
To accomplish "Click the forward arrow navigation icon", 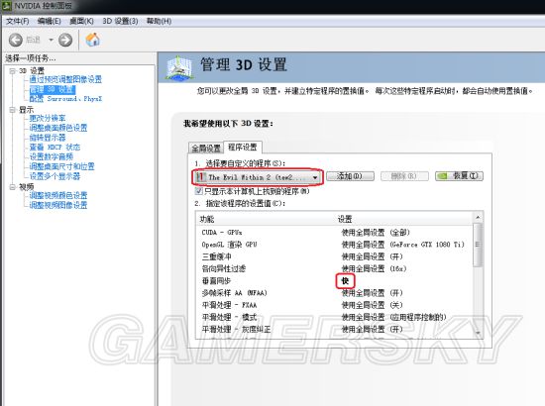I will [x=65, y=40].
